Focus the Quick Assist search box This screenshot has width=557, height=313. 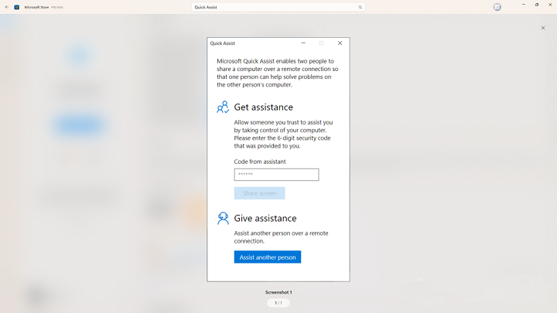pyautogui.click(x=278, y=7)
